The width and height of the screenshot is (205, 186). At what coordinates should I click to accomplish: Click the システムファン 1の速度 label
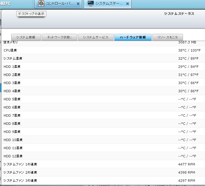[20, 164]
